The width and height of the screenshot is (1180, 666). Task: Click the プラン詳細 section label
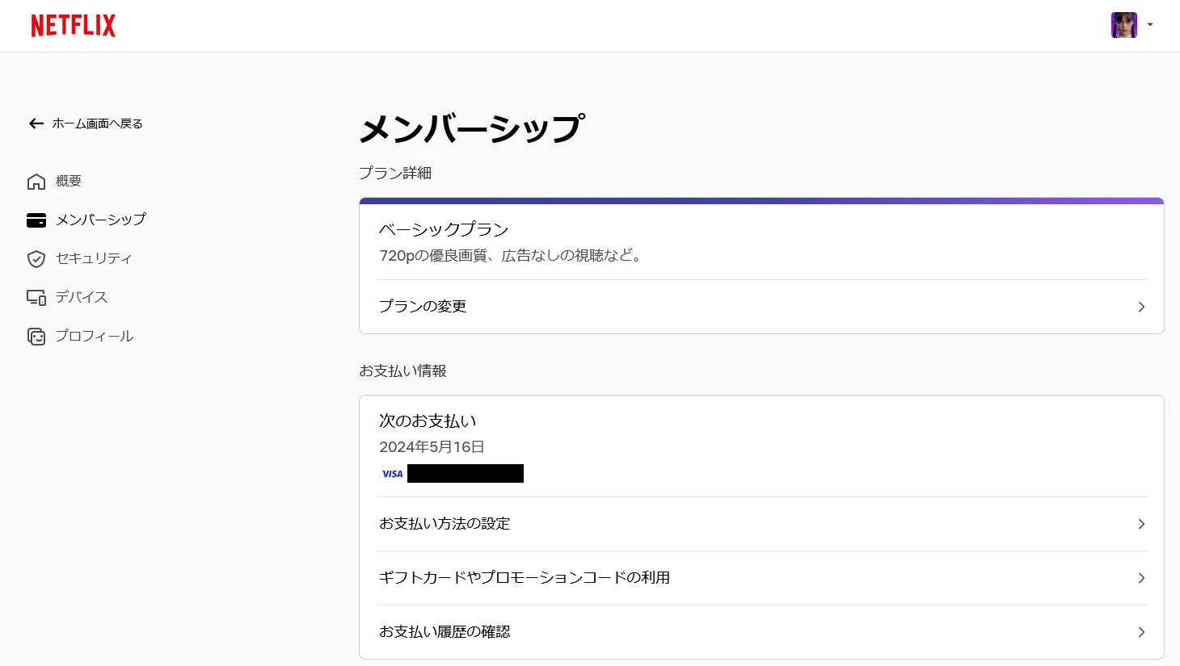[x=395, y=173]
